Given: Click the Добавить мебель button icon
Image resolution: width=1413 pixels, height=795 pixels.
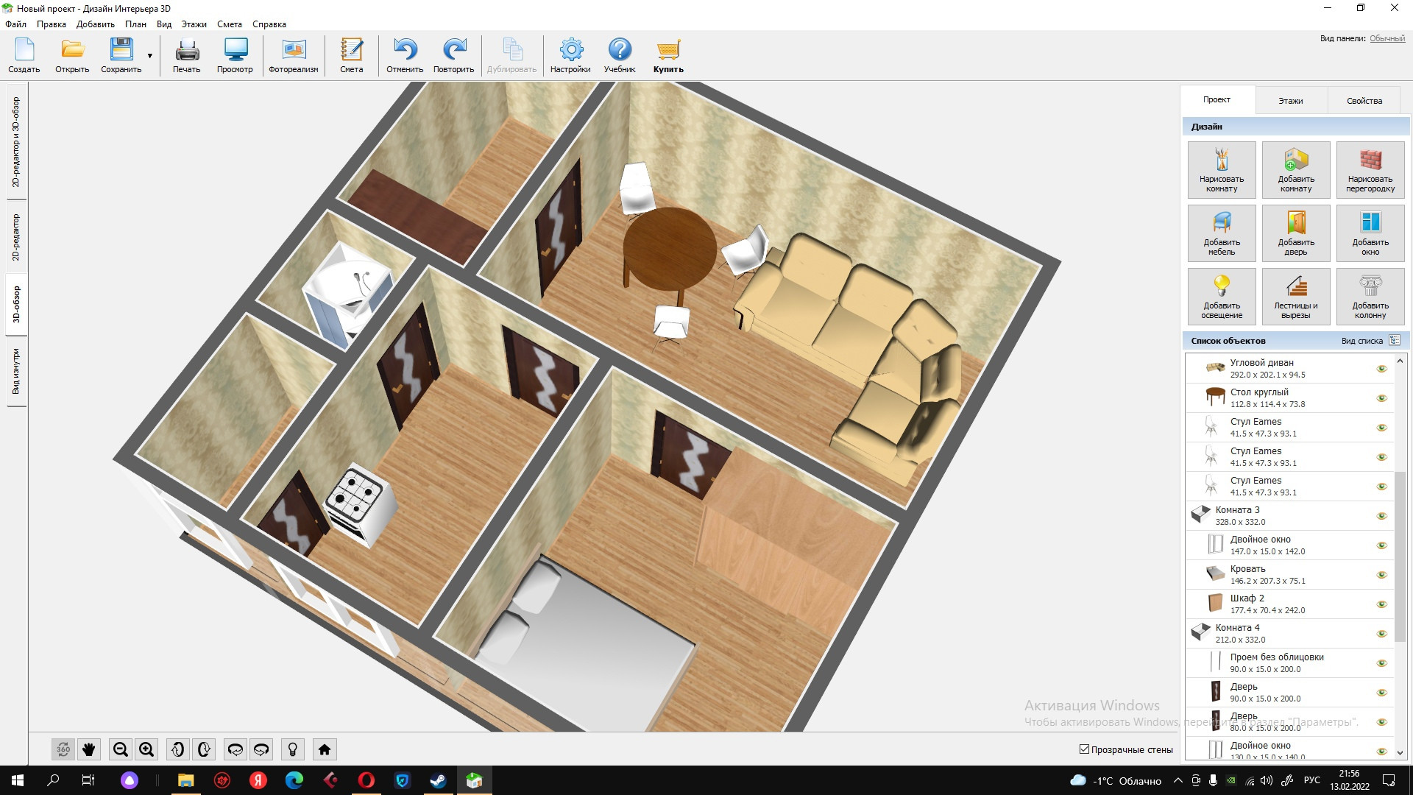Looking at the screenshot, I should coord(1222,223).
